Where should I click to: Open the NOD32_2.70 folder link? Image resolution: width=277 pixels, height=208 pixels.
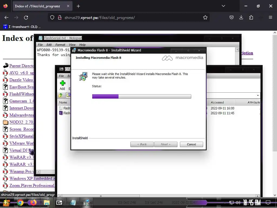pos(21,122)
